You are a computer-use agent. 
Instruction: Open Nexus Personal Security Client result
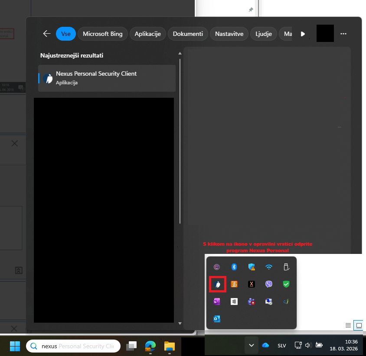click(x=107, y=78)
